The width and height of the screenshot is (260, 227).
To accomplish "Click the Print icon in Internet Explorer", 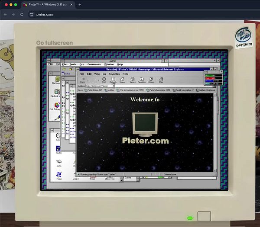I will pyautogui.click(x=161, y=79).
